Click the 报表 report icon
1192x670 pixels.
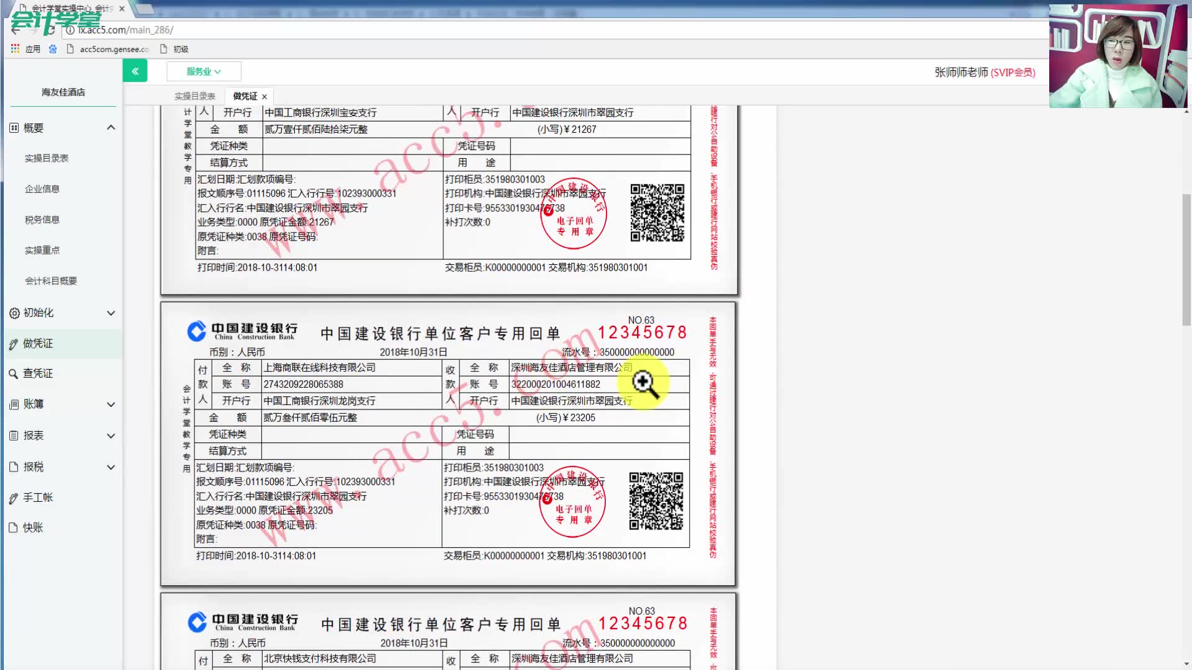tap(14, 435)
